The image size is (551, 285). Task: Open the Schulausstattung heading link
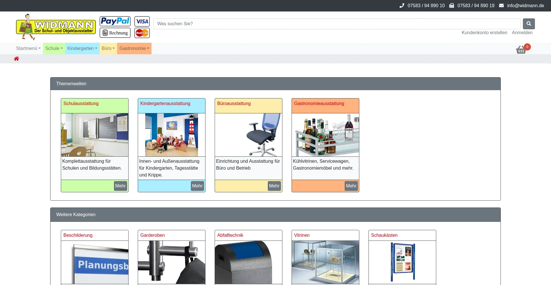pyautogui.click(x=81, y=104)
